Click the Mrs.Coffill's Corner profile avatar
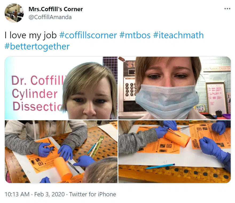 (14, 13)
